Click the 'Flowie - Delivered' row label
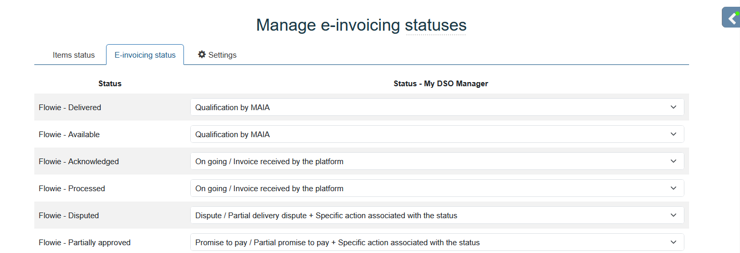740x253 pixels. 70,108
